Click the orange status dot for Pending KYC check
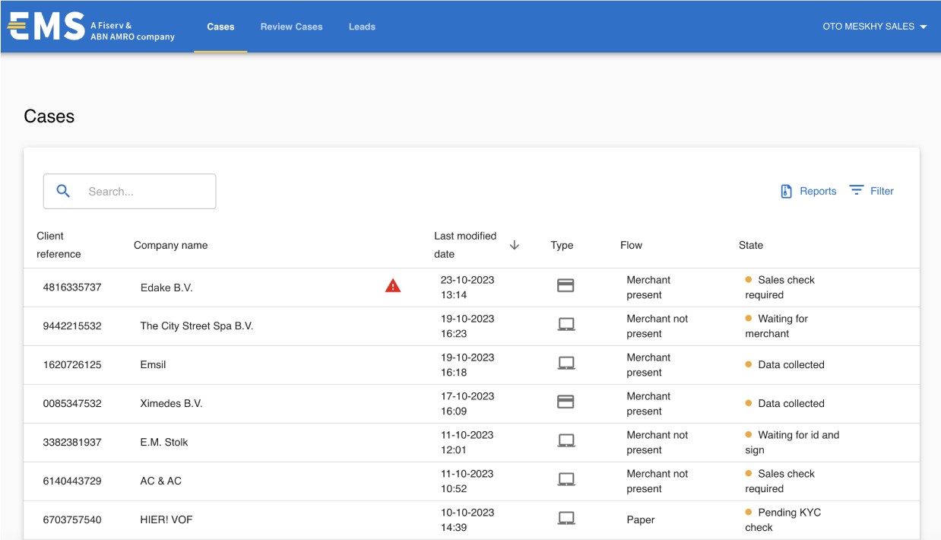Viewport: 941px width, 540px height. [748, 512]
